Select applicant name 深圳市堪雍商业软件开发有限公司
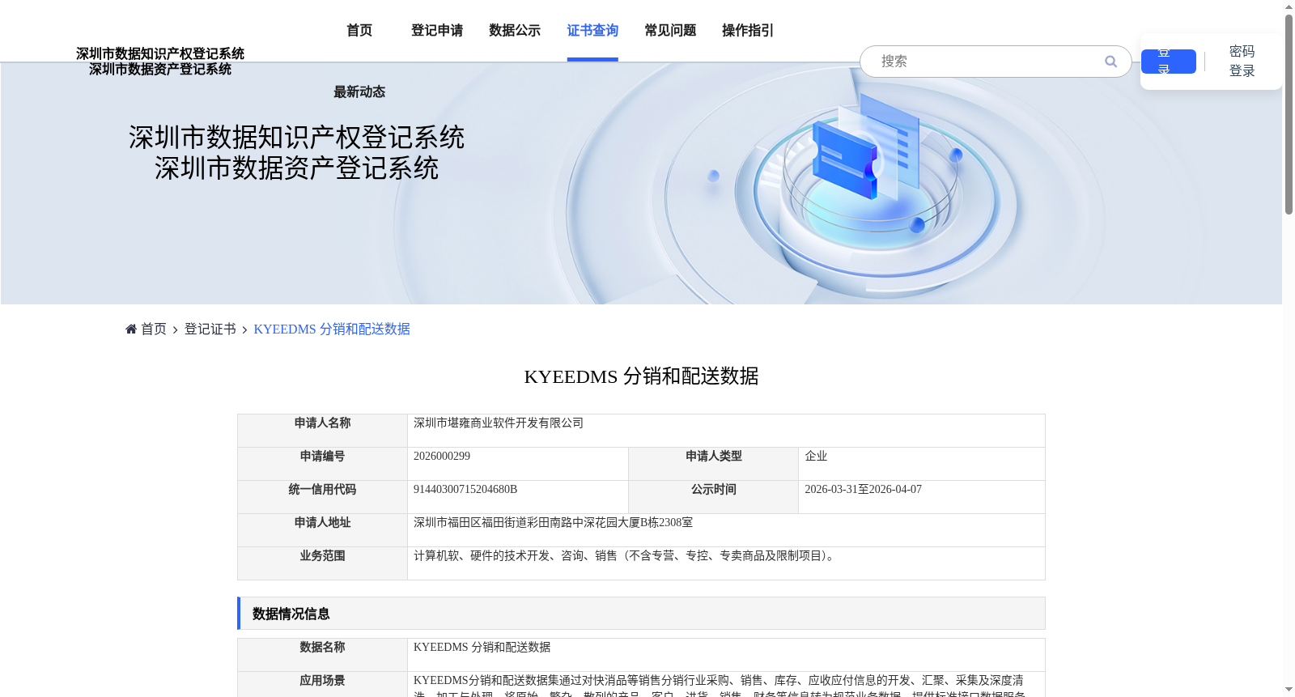1295x697 pixels. pos(499,423)
